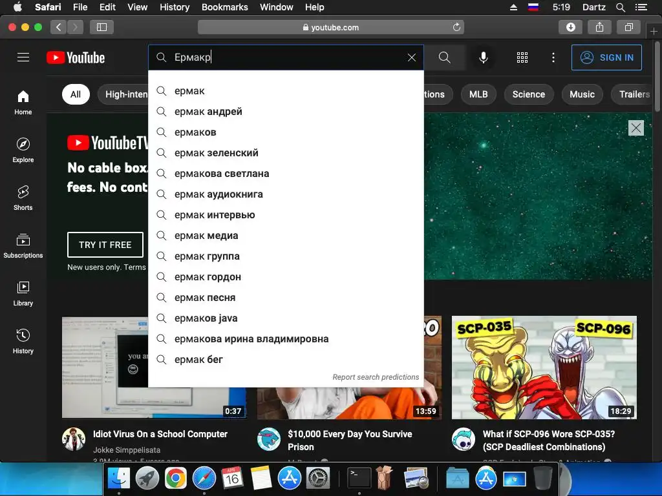Open Terminal from the Dock
The width and height of the screenshot is (662, 496).
pos(359,479)
